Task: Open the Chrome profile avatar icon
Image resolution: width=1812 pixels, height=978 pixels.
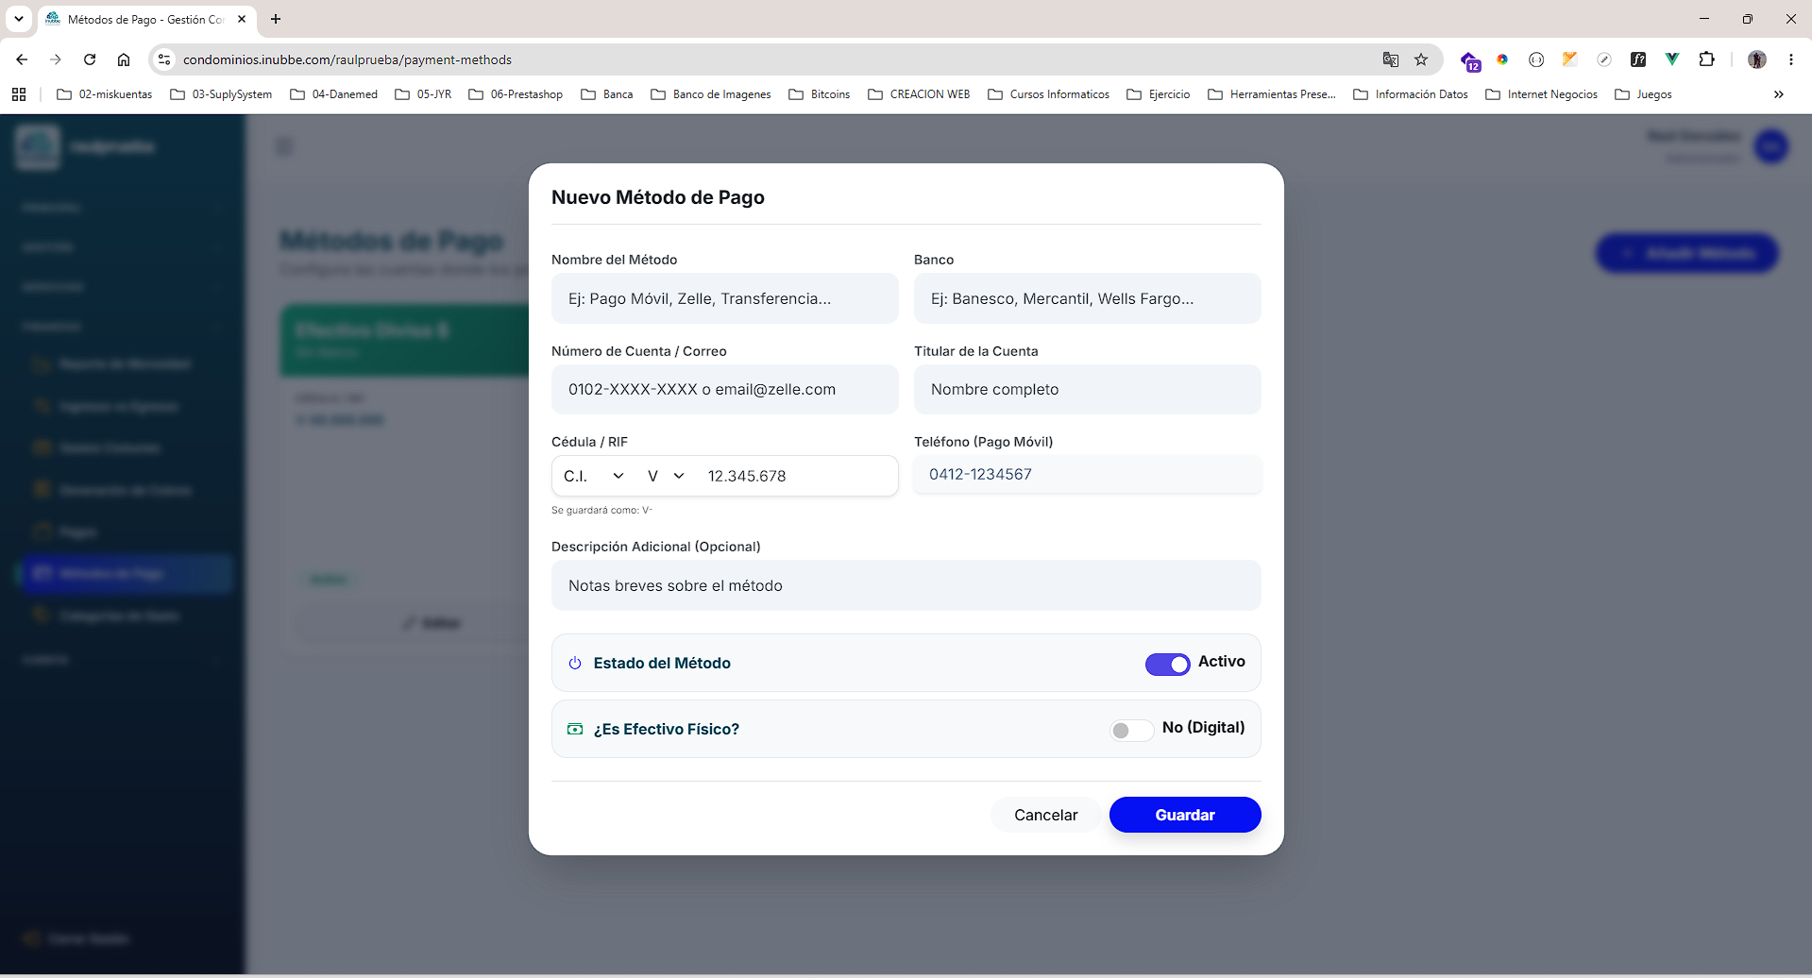Action: tap(1757, 59)
